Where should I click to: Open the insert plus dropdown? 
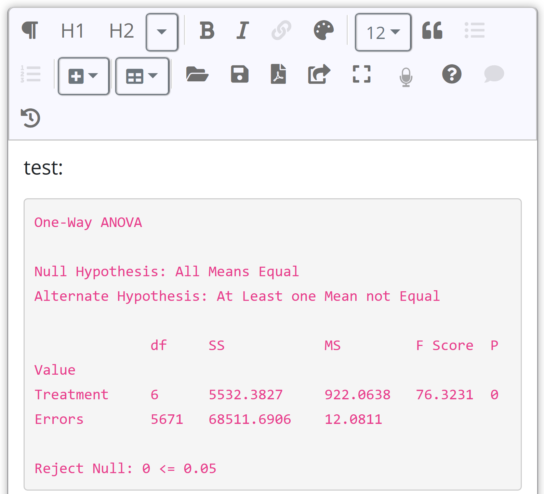pos(84,76)
